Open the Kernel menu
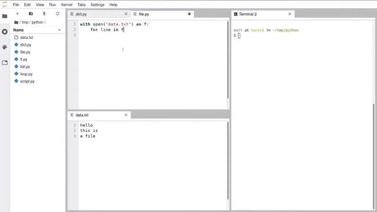 (x=67, y=5)
